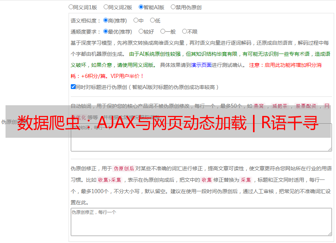
Task: Click the 收集>采集 example tag
Action: (x=110, y=180)
